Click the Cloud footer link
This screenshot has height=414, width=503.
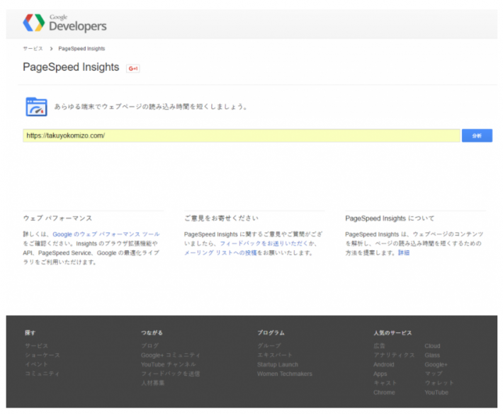click(432, 346)
